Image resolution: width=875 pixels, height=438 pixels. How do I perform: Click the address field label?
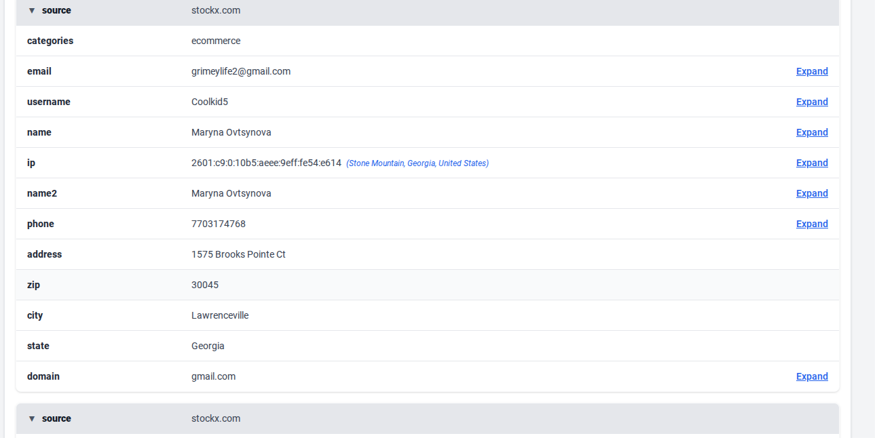pyautogui.click(x=44, y=254)
